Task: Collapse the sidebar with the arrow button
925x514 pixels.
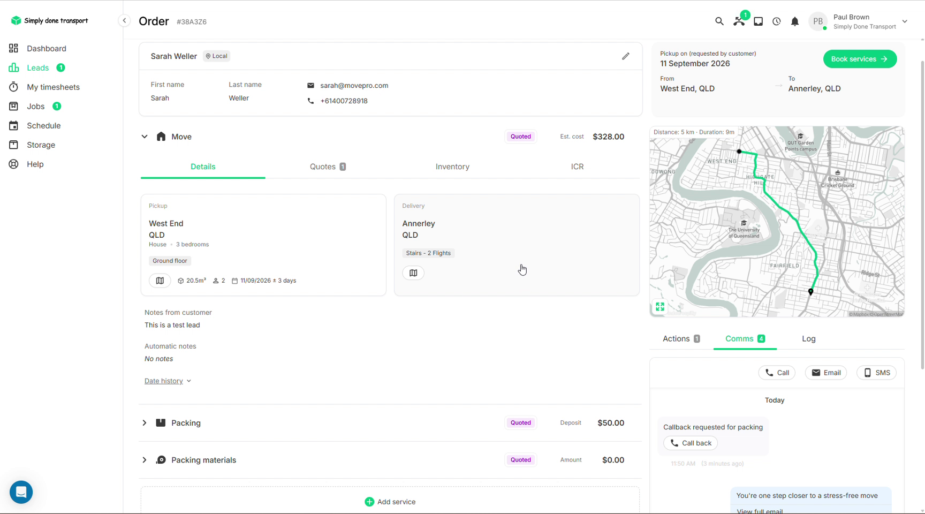Action: tap(124, 21)
